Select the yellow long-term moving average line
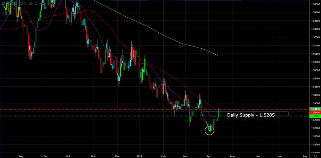The width and height of the screenshot is (321, 158). click(x=164, y=36)
